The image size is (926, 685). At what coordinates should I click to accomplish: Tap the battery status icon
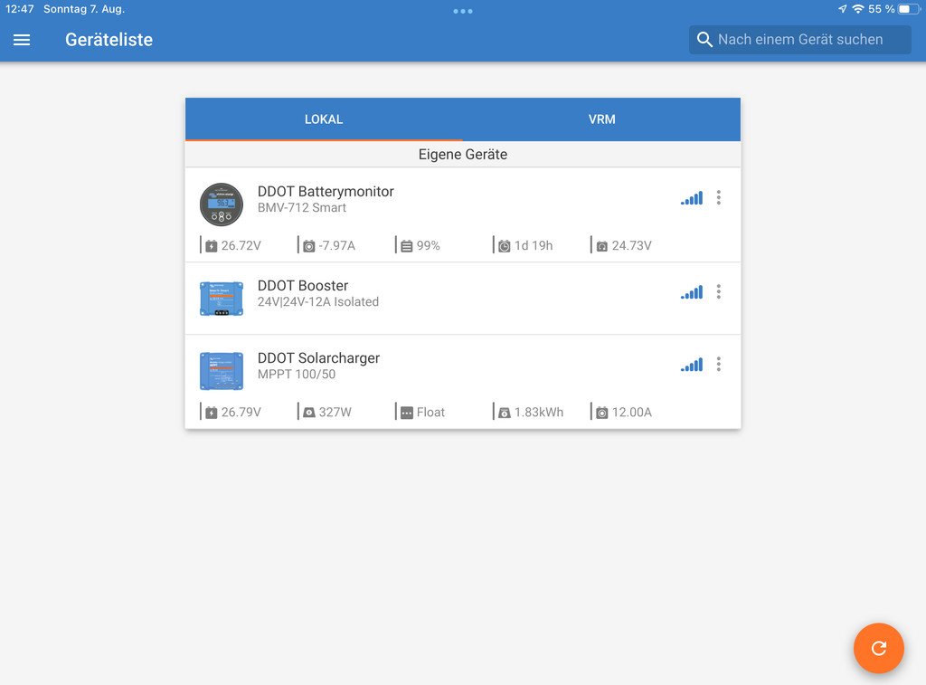tap(908, 9)
